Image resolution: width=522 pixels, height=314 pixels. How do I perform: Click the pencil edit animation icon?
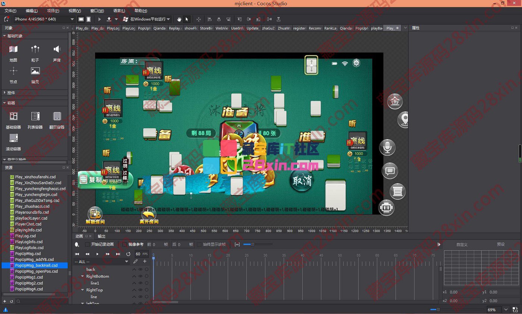136,261
